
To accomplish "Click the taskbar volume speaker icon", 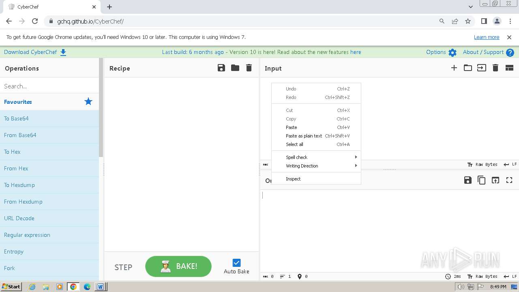I will tap(461, 287).
